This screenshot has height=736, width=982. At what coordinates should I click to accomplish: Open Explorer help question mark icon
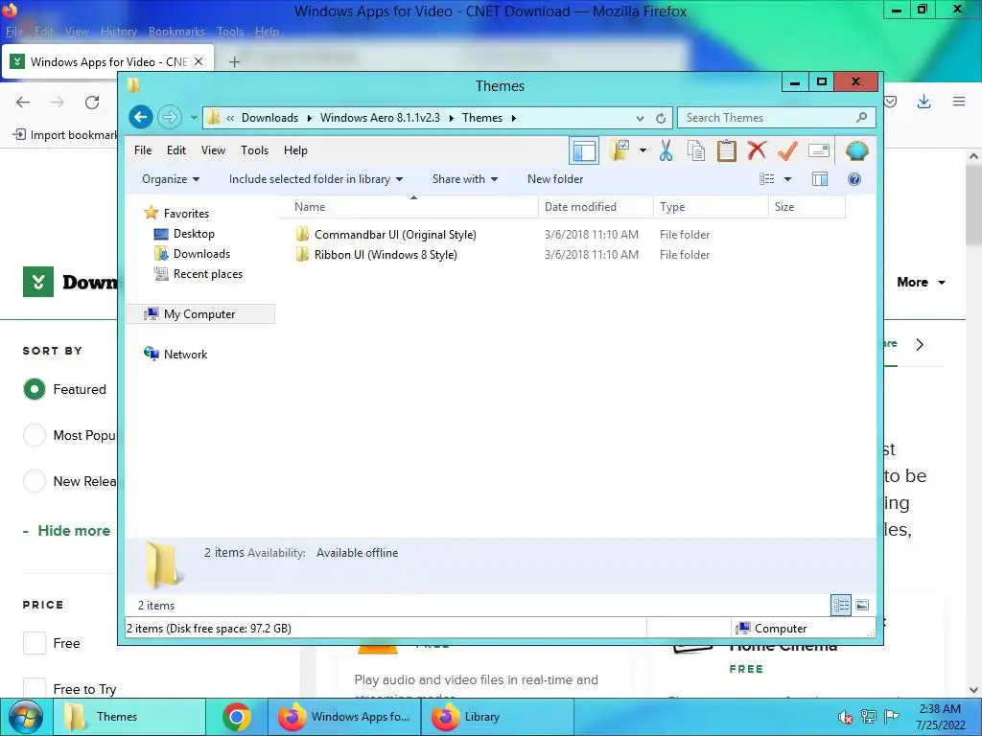point(854,179)
